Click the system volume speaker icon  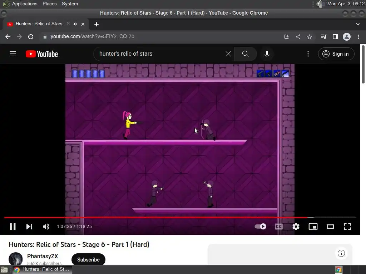pyautogui.click(x=320, y=4)
